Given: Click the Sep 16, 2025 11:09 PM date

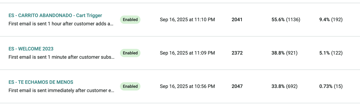Looking at the screenshot, I should (187, 53).
